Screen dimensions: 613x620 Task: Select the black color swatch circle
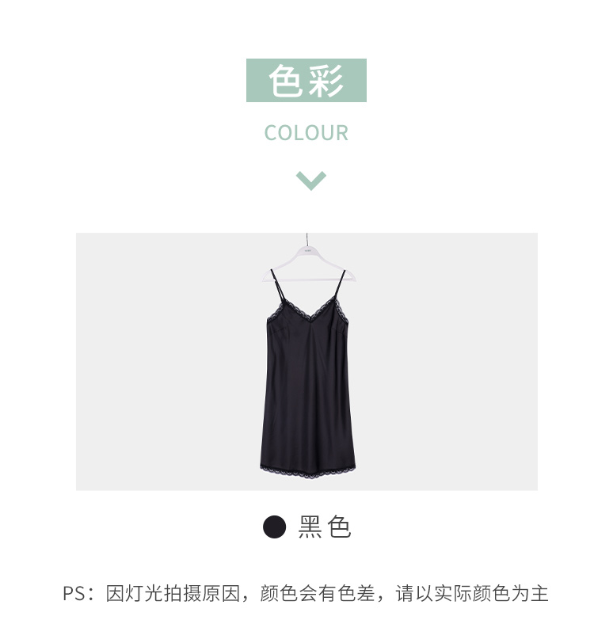click(x=275, y=527)
